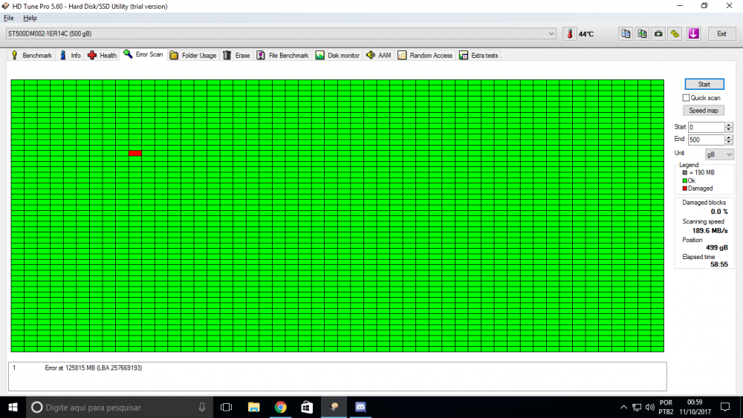Open the Unit dropdown showing gB

pyautogui.click(x=719, y=154)
